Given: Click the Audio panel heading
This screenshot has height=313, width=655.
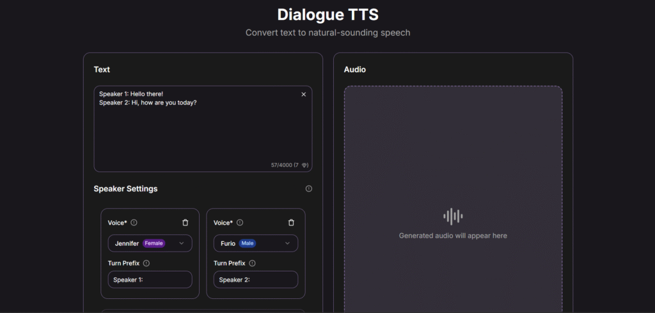Looking at the screenshot, I should pyautogui.click(x=354, y=70).
